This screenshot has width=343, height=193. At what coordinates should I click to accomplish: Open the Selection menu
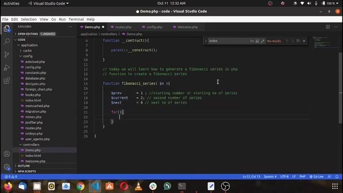tap(28, 19)
